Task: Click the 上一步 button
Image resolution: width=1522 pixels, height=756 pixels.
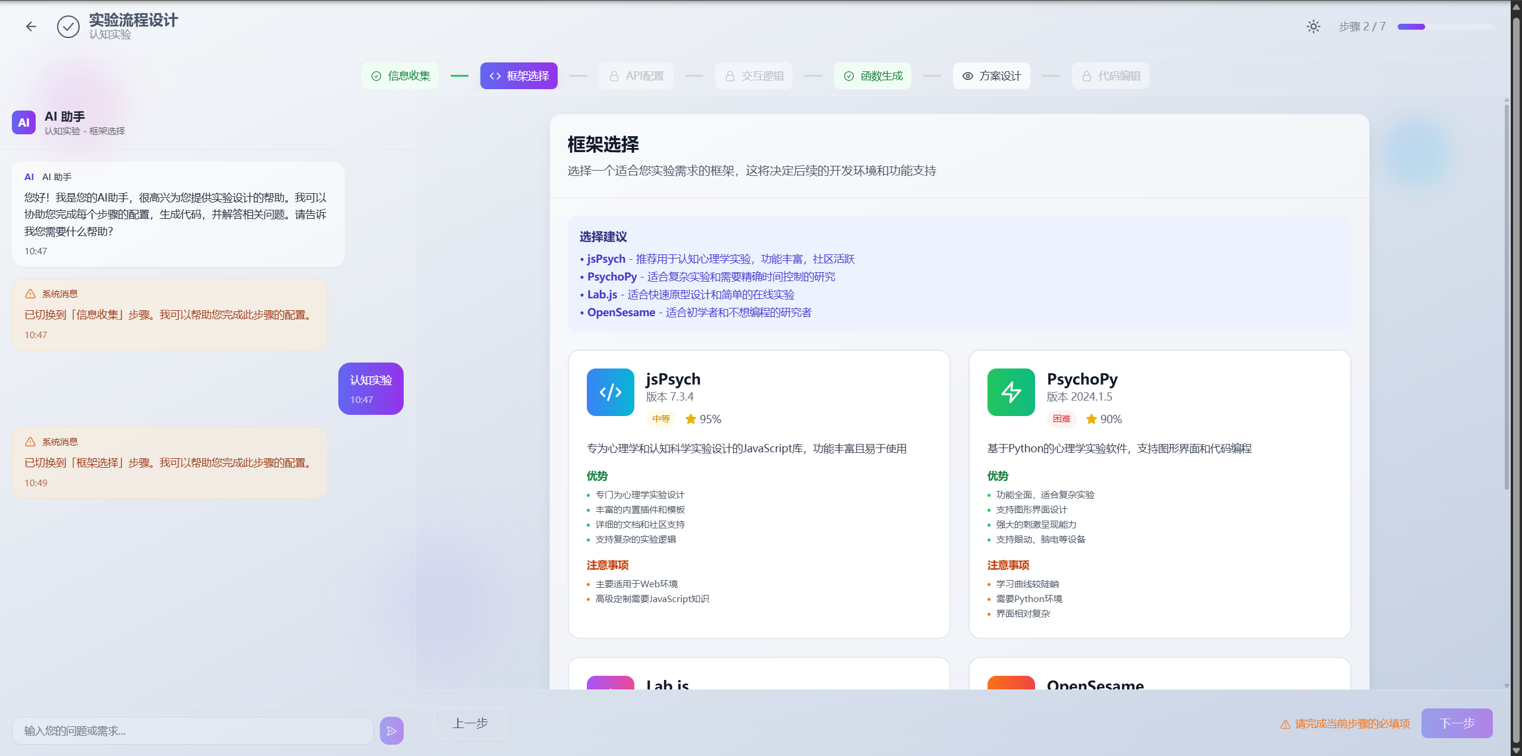Action: [470, 723]
